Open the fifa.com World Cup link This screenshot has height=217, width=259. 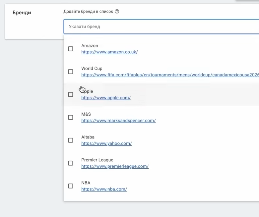[x=170, y=75]
